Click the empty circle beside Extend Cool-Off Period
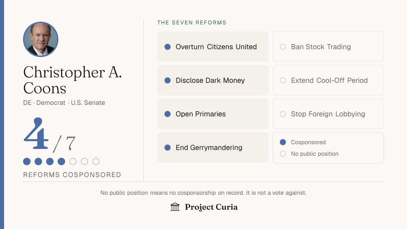Image resolution: width=407 pixels, height=229 pixels. point(283,80)
